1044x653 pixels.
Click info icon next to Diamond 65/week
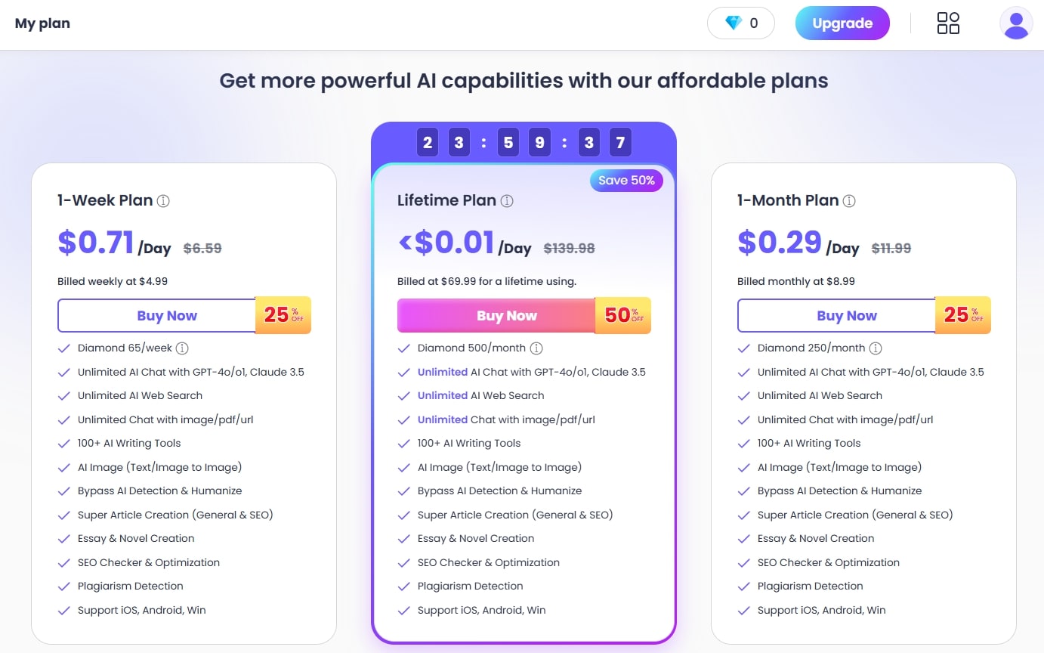182,348
